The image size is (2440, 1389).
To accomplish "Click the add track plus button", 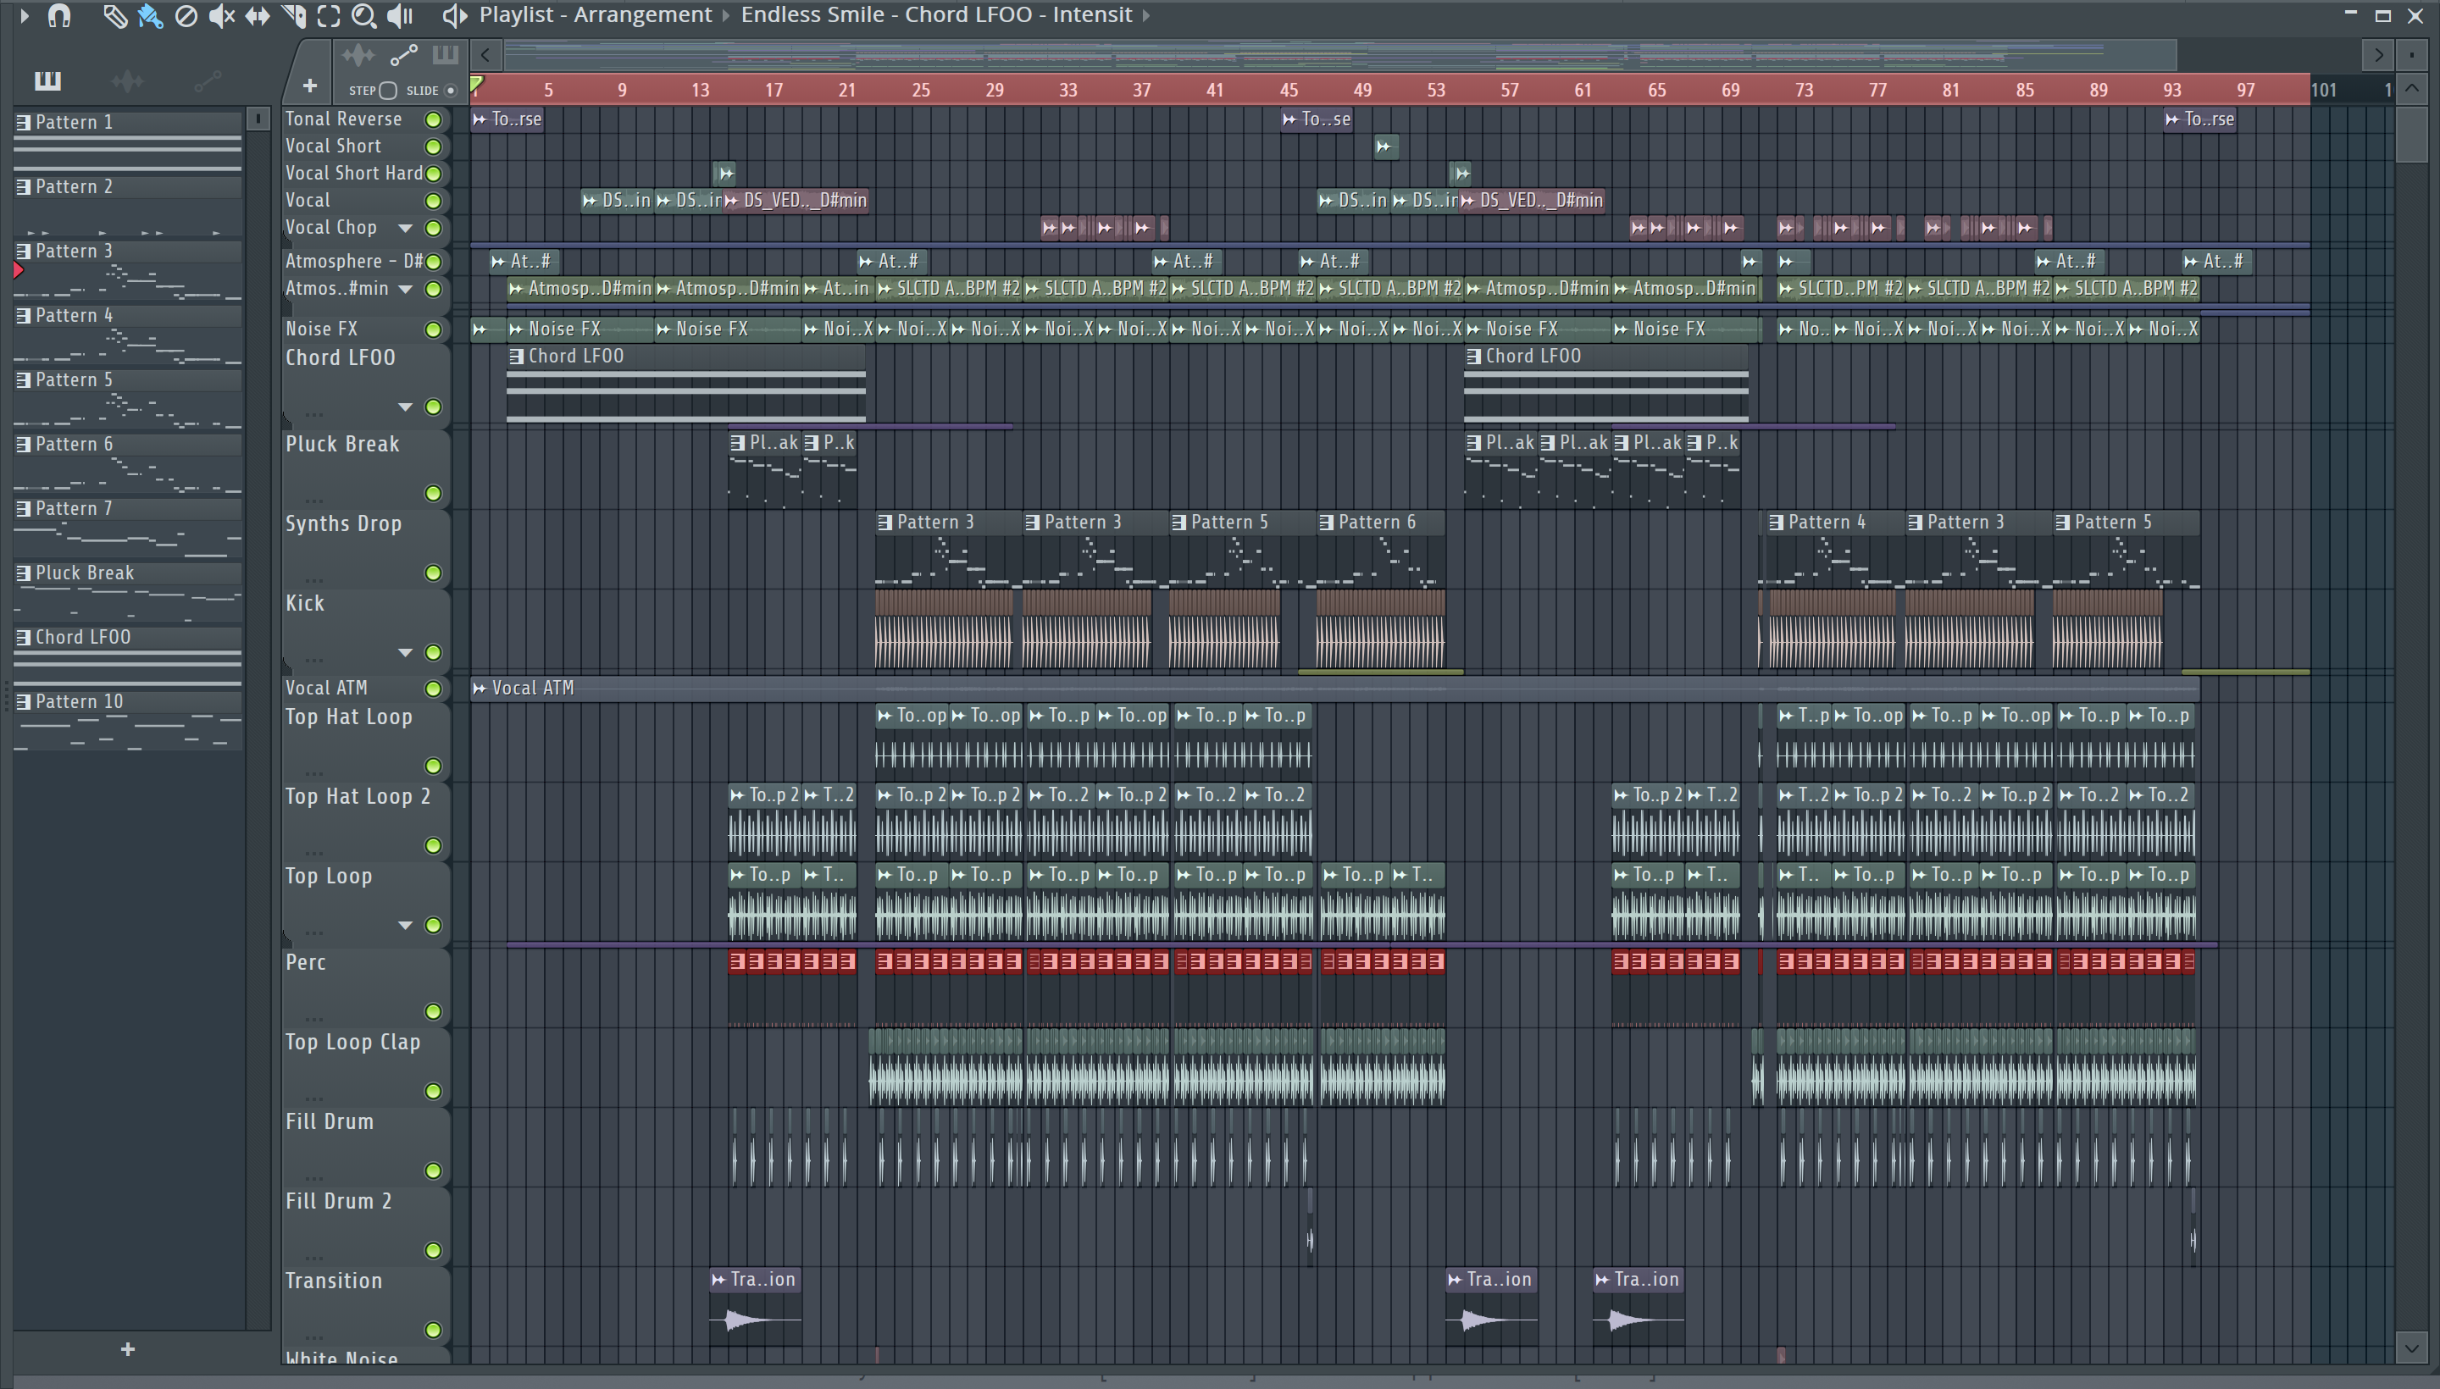I will click(309, 86).
